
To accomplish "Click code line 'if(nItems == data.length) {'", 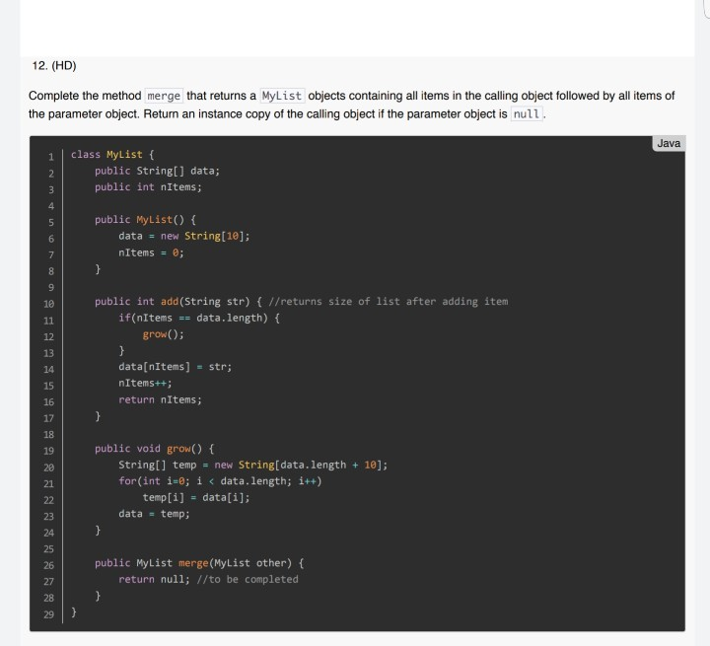I will click(199, 318).
